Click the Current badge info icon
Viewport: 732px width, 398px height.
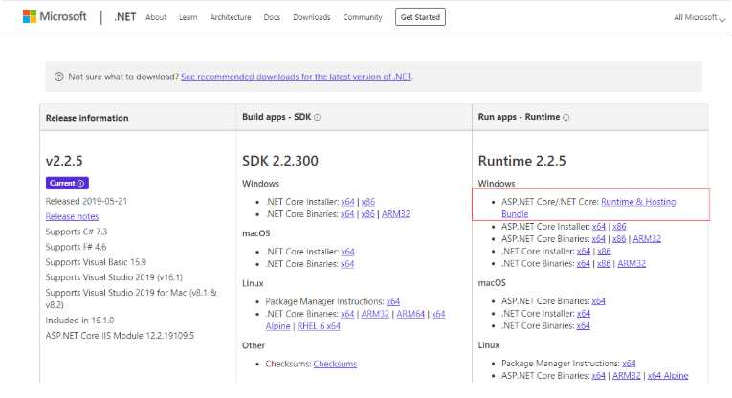point(80,184)
